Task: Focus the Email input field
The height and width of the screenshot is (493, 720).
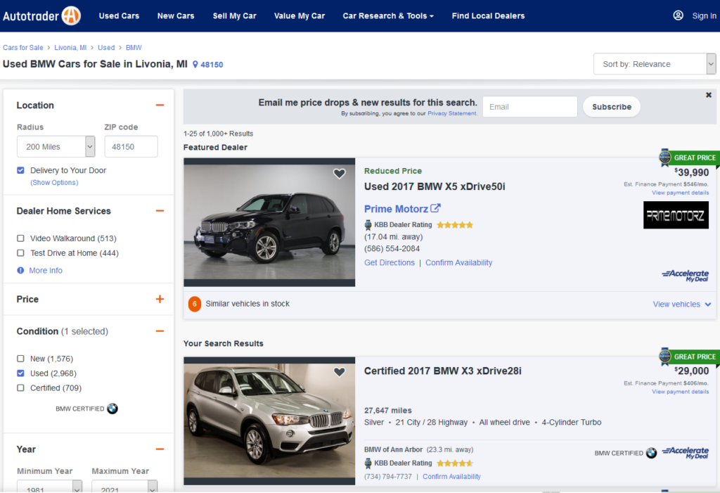Action: pyautogui.click(x=530, y=107)
